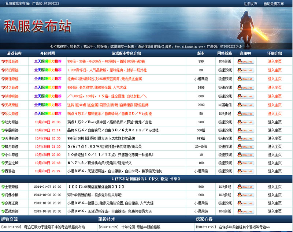The image size is (293, 232).
Task: Click 进入主页 in the 争霸奇迹 row
Action: pos(275,130)
